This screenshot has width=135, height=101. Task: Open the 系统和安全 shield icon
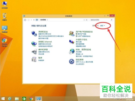coord(34,33)
